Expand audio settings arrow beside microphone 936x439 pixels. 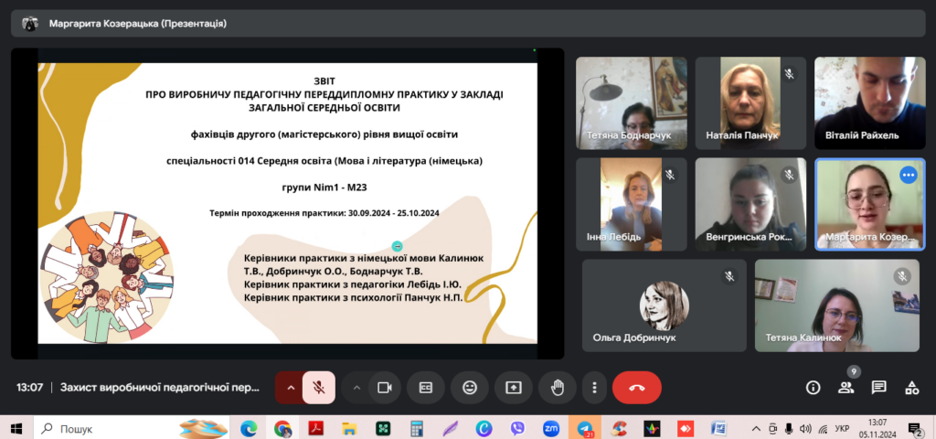[291, 387]
